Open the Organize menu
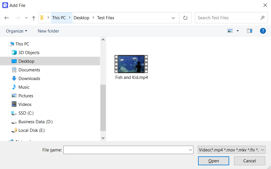 [x=16, y=31]
